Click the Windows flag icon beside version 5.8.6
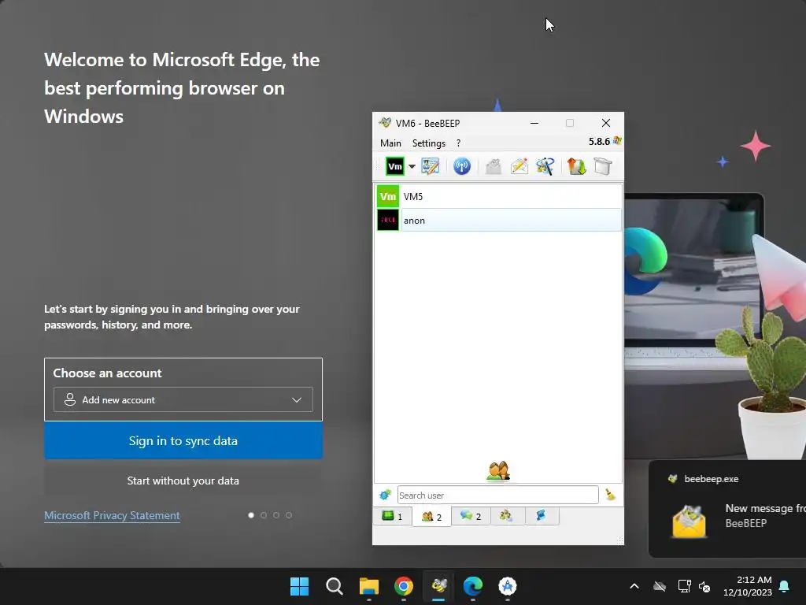 click(x=617, y=141)
